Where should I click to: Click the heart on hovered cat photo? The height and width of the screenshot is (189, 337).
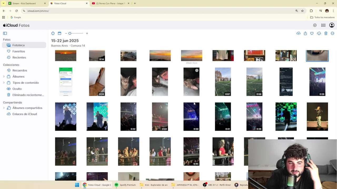click(x=186, y=93)
